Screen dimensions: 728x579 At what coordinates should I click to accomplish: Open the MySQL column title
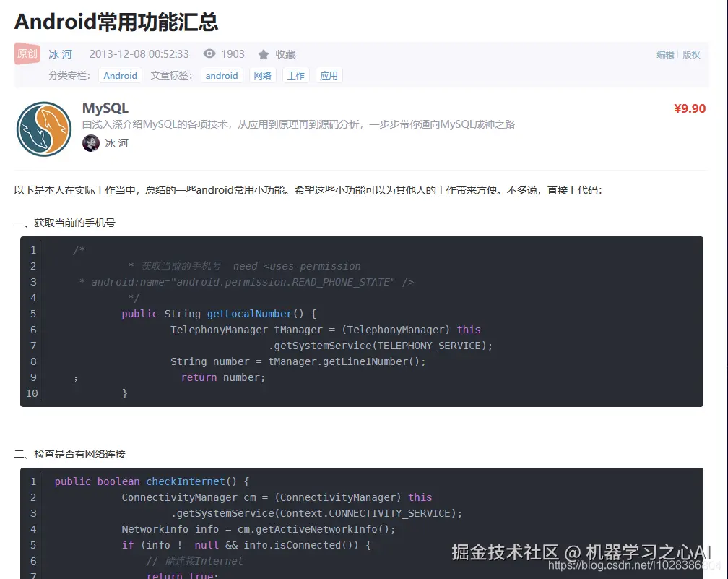(x=105, y=108)
